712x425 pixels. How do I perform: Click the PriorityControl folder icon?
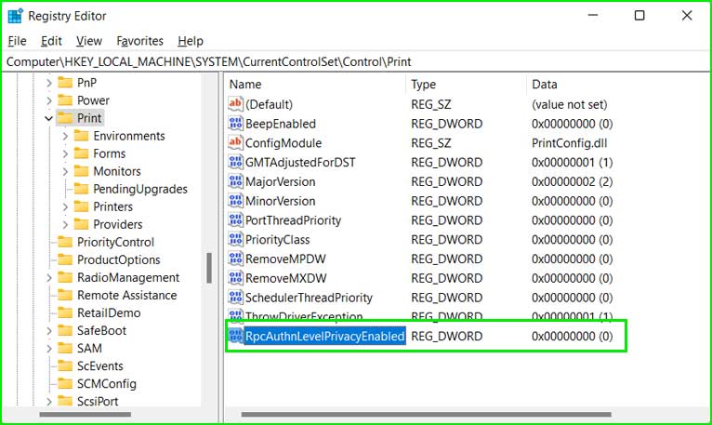pos(65,242)
